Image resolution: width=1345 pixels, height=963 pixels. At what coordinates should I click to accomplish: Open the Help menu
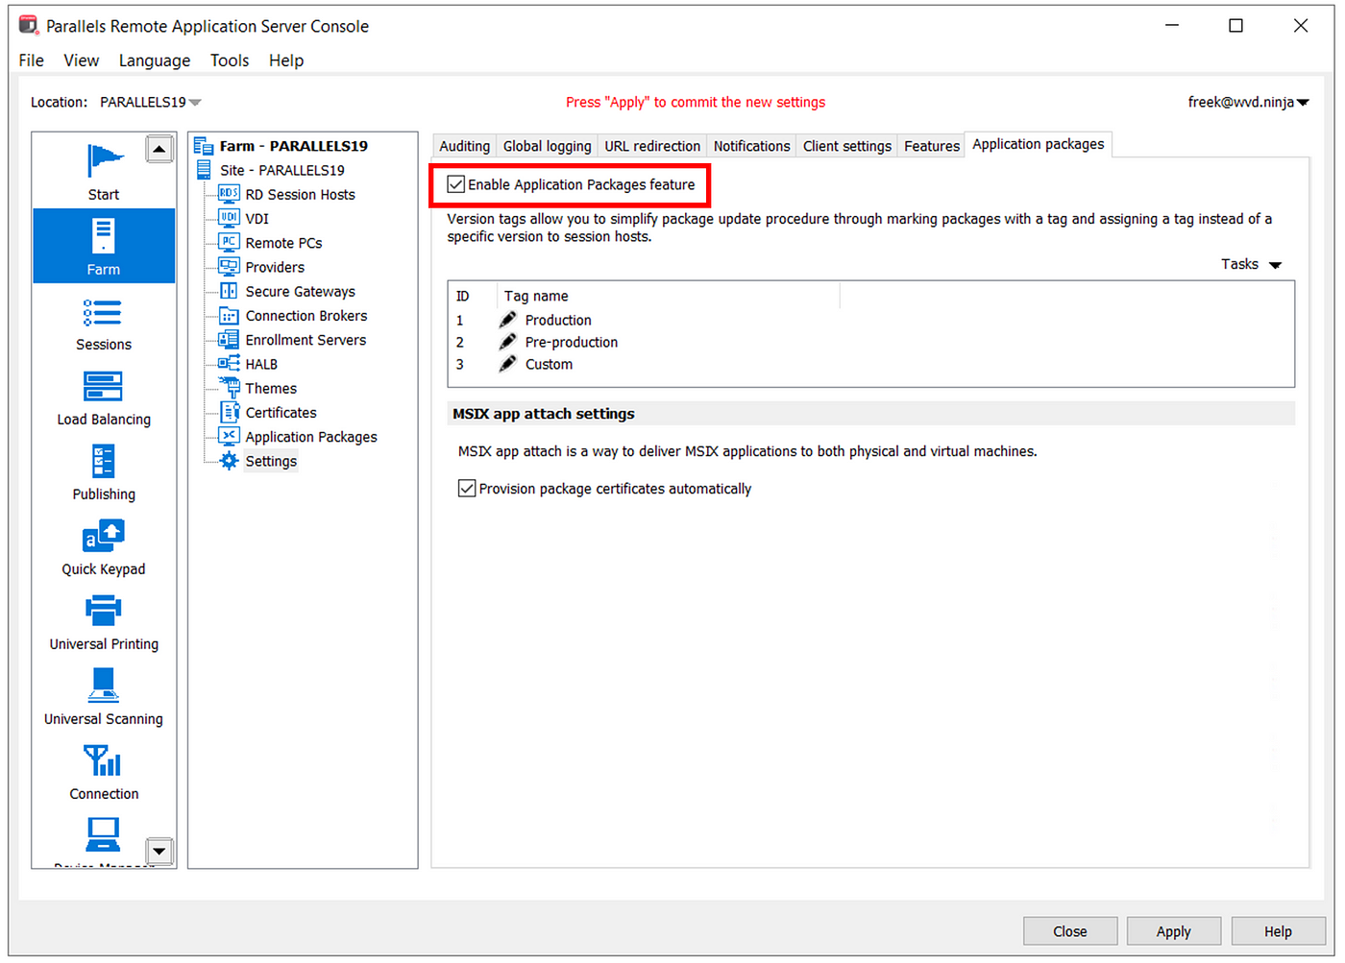[286, 60]
